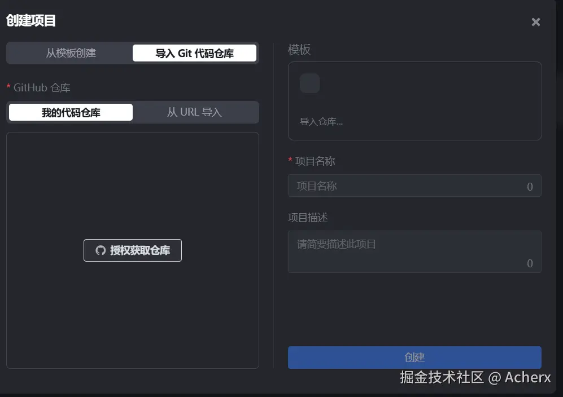Switch to the 从模板创建 tab
This screenshot has width=563, height=397.
point(71,53)
